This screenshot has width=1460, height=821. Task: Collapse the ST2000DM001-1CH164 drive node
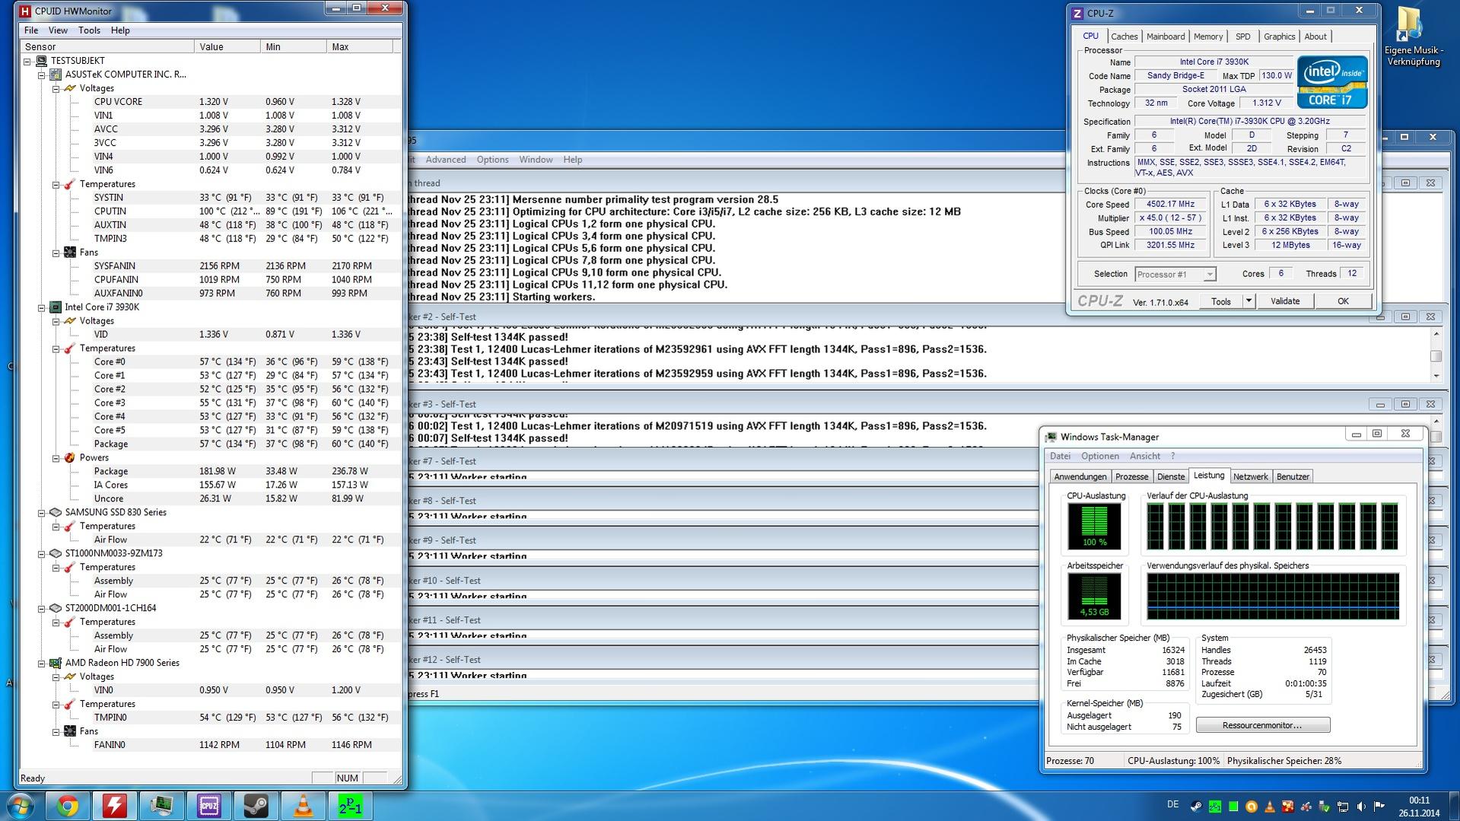click(x=42, y=608)
